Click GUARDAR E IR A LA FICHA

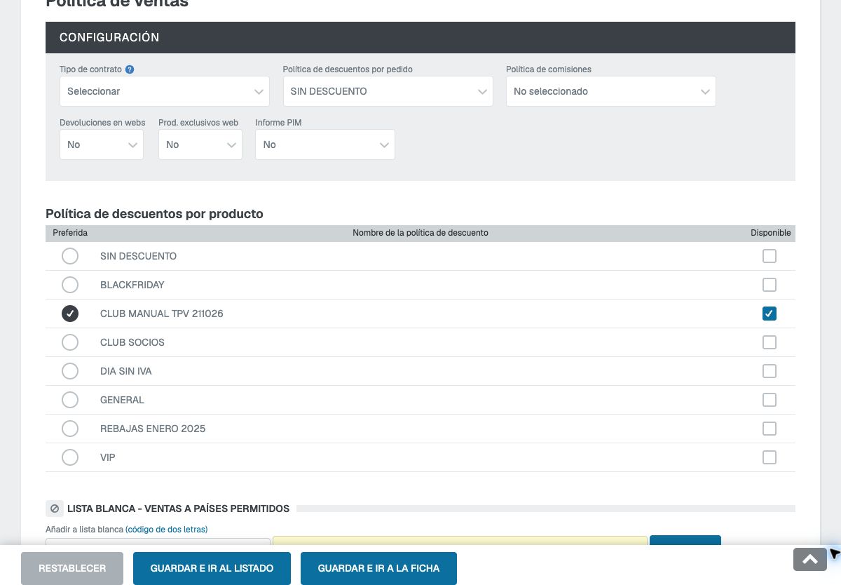[x=378, y=568]
